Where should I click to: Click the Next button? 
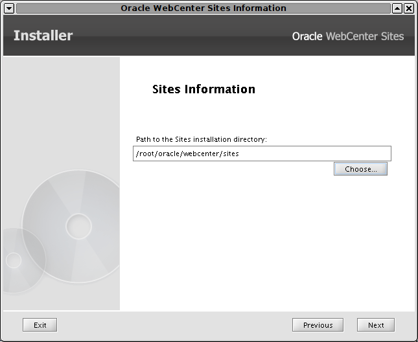click(x=376, y=325)
